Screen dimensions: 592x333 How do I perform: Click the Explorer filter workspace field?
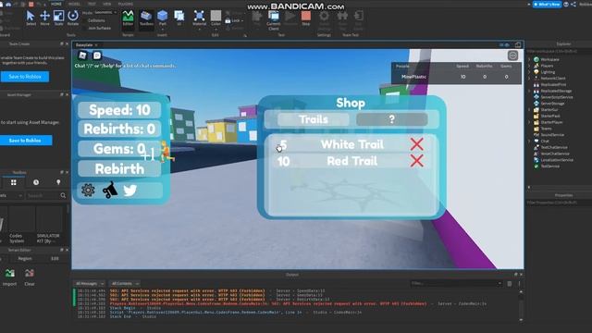(559, 51)
